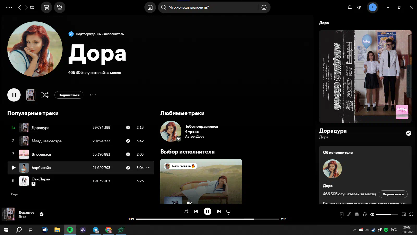Click the shopping cart icon

click(46, 7)
